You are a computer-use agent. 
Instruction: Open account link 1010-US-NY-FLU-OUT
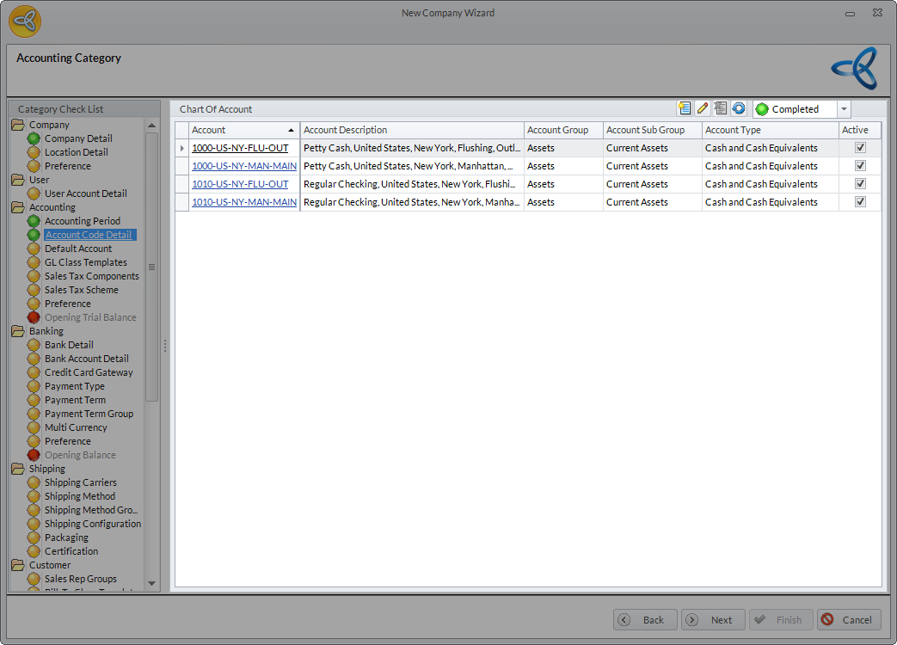click(240, 184)
